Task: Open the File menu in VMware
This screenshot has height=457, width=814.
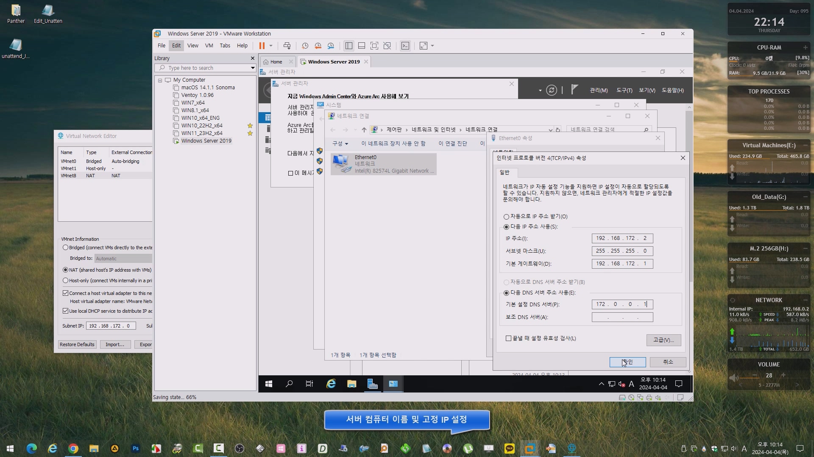Action: pyautogui.click(x=162, y=46)
